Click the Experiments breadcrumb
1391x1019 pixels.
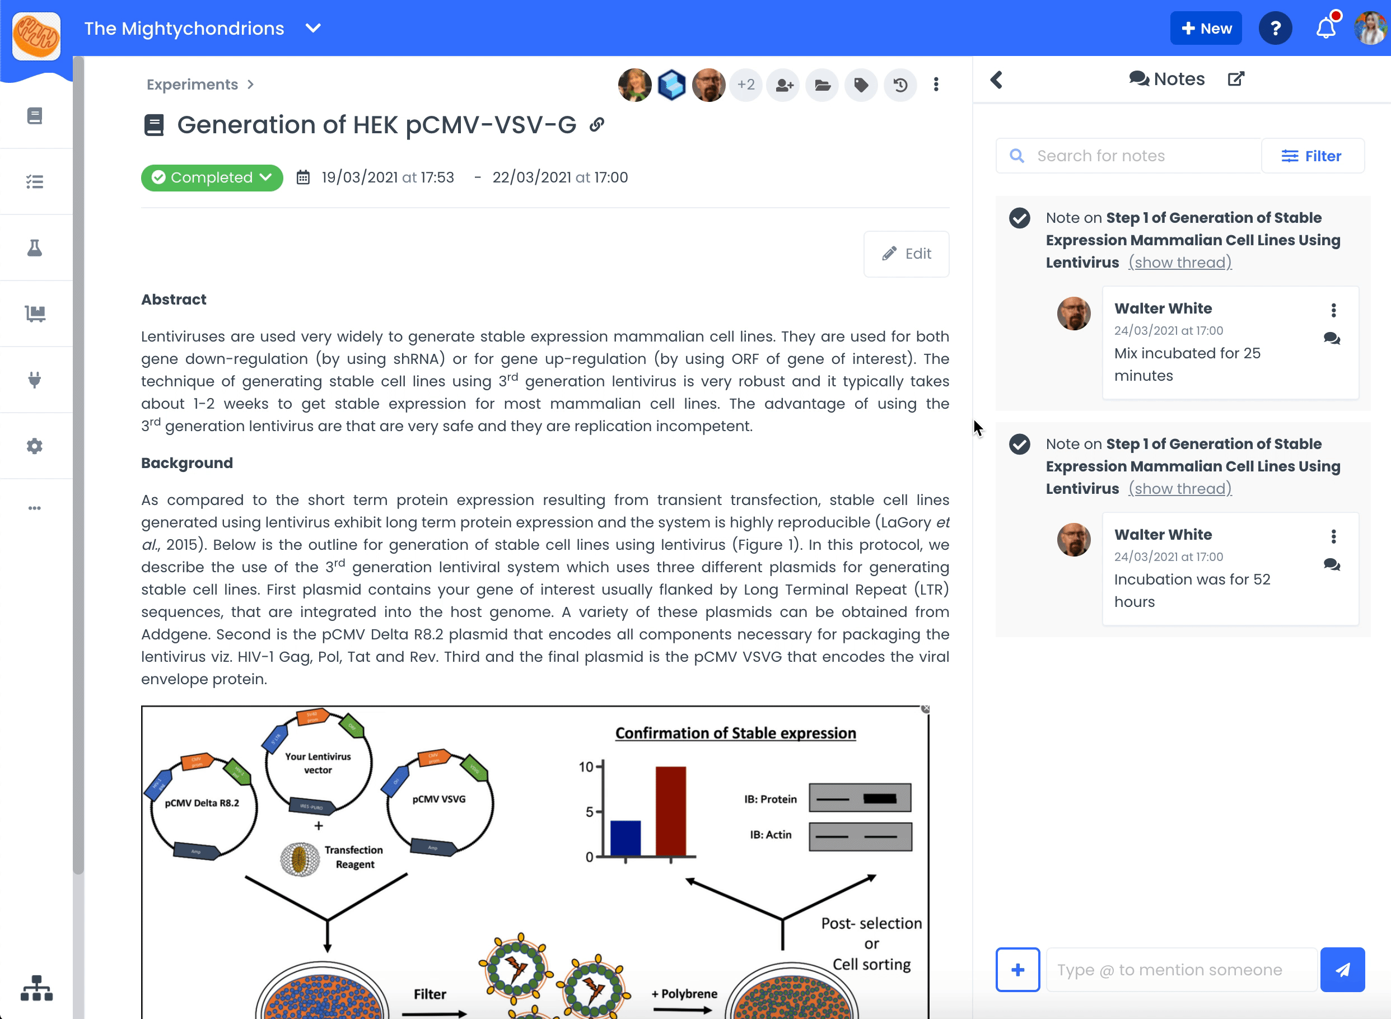192,85
